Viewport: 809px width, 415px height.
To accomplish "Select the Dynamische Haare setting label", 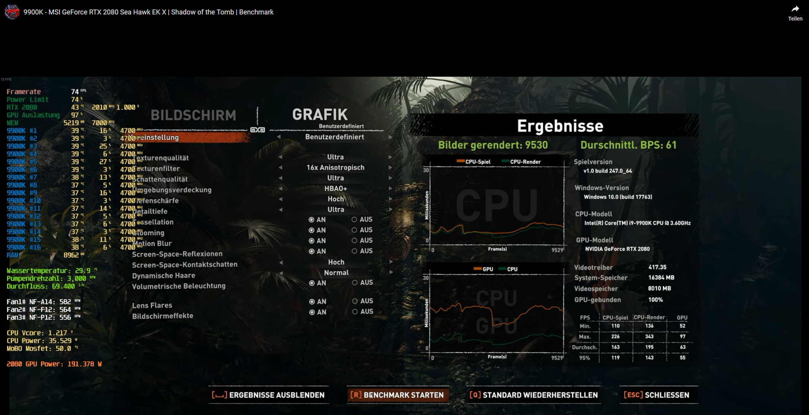I will 164,276.
